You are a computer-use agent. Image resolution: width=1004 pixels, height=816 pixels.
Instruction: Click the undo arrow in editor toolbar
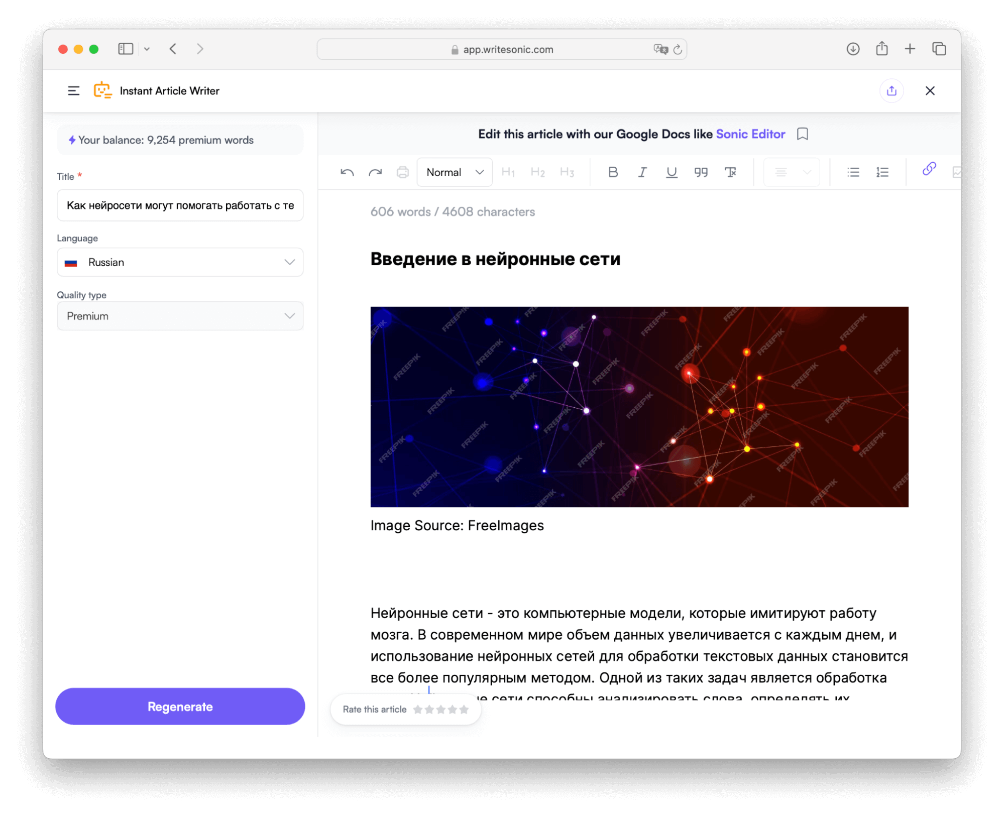coord(347,173)
